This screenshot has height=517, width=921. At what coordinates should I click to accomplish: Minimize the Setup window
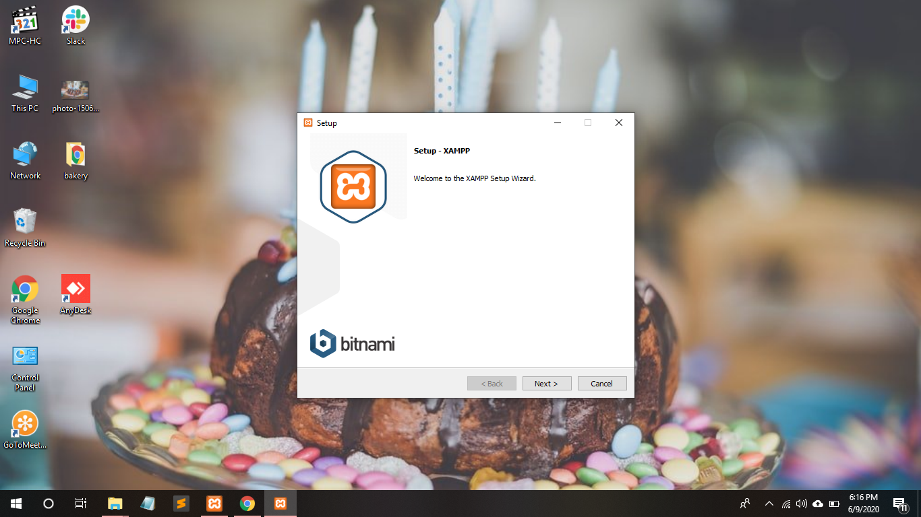[x=557, y=123]
